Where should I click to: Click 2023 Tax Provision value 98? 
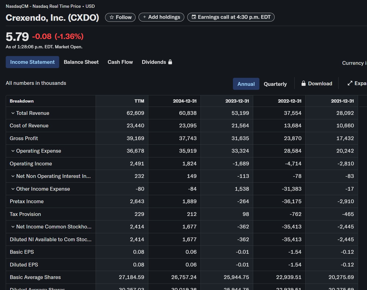click(x=246, y=214)
